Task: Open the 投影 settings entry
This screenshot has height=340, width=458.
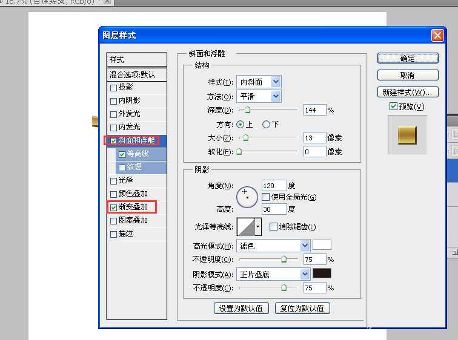Action: [125, 87]
